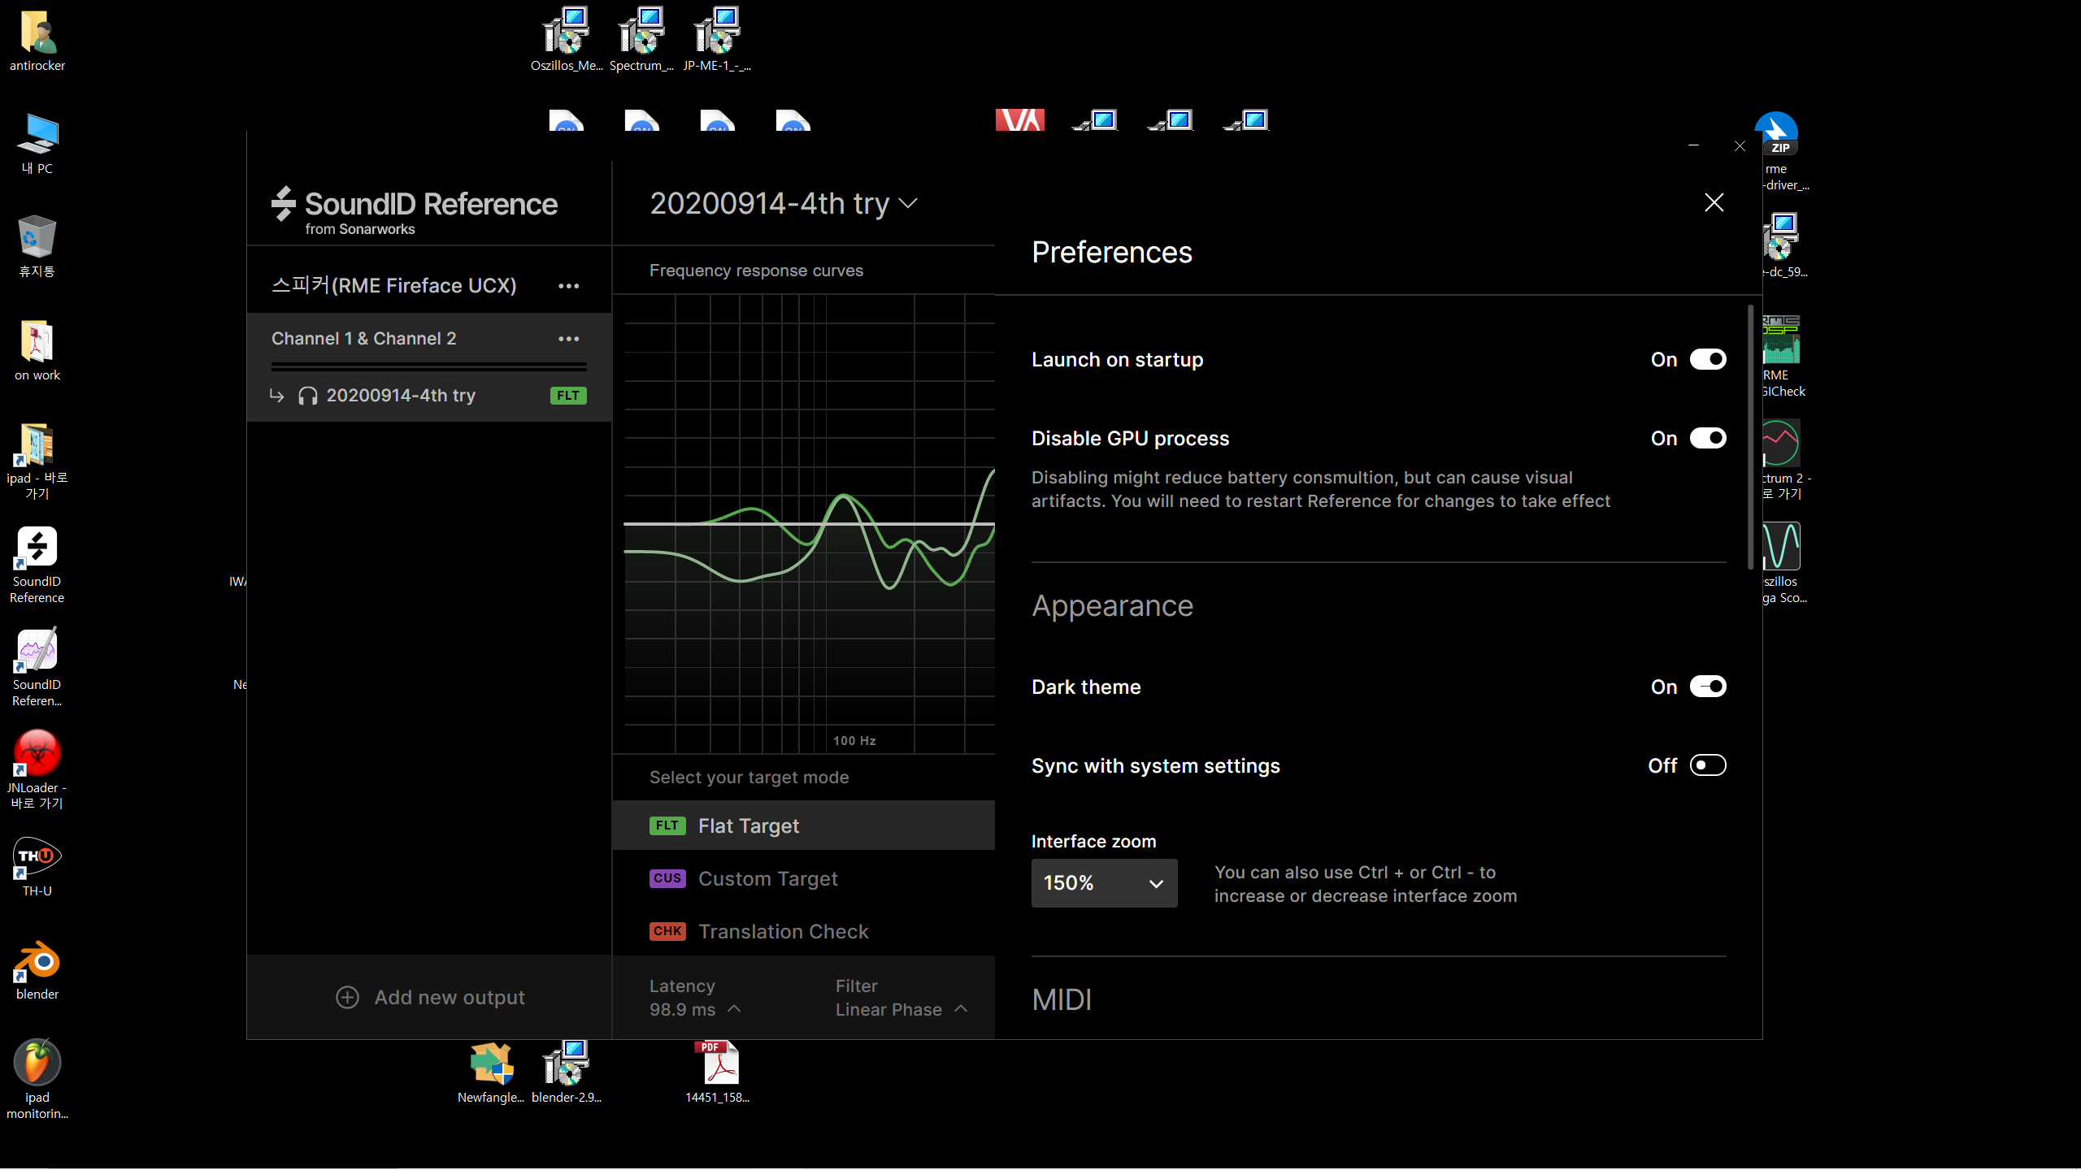The width and height of the screenshot is (2081, 1170).
Task: Select the 20200914-4th try headphone profile
Action: (x=429, y=396)
